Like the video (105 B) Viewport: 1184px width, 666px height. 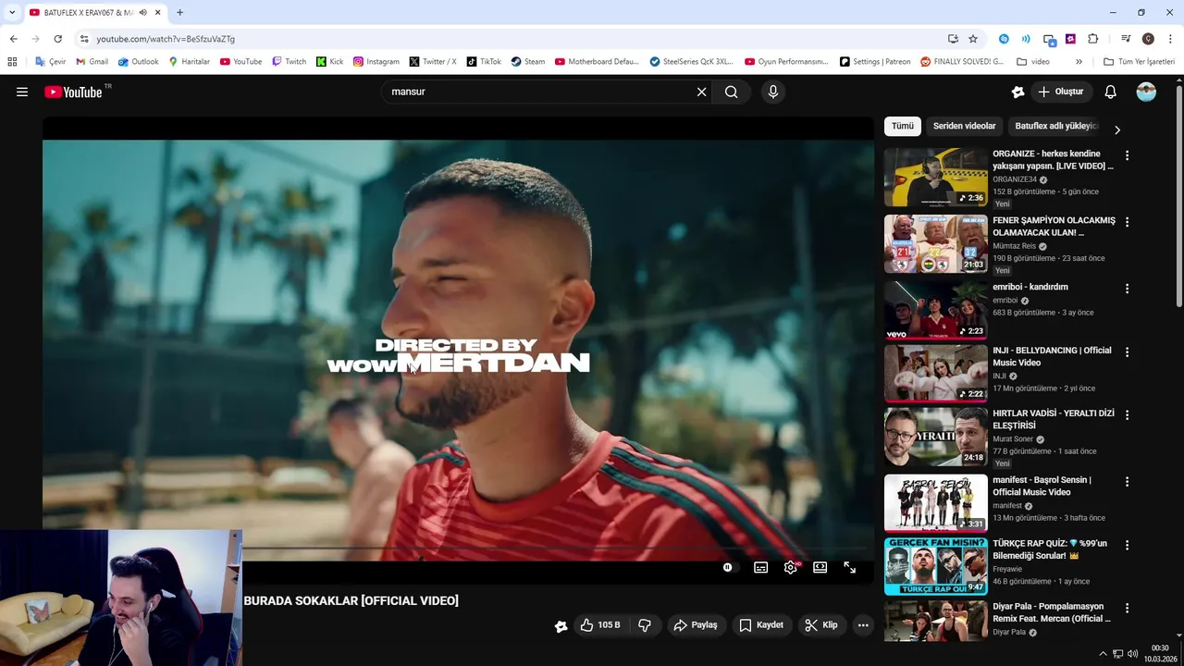coord(599,625)
